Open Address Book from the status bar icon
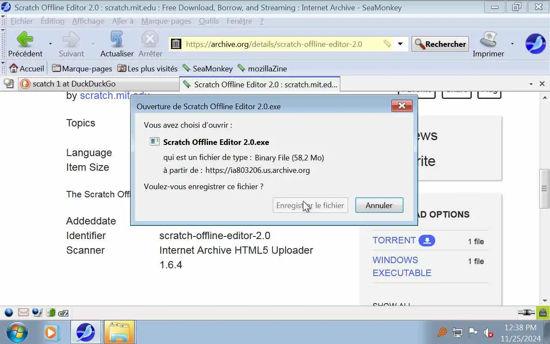 tap(51, 313)
